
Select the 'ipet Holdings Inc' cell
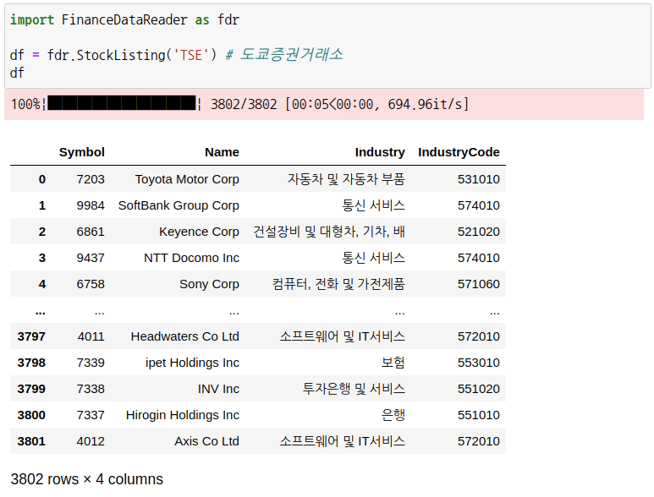(192, 363)
